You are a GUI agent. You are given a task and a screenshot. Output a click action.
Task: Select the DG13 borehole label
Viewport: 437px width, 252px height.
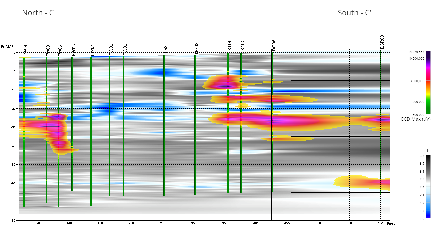point(242,47)
